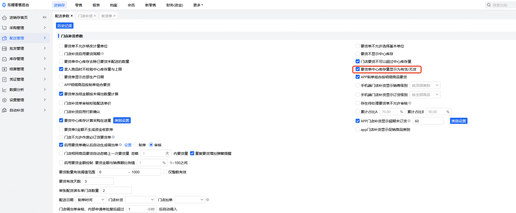Enable 要货单不允许修改计量单位 checkbox
Image resolution: width=516 pixels, height=213 pixels.
click(x=61, y=46)
